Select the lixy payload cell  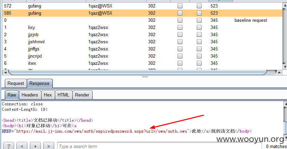pos(32,28)
